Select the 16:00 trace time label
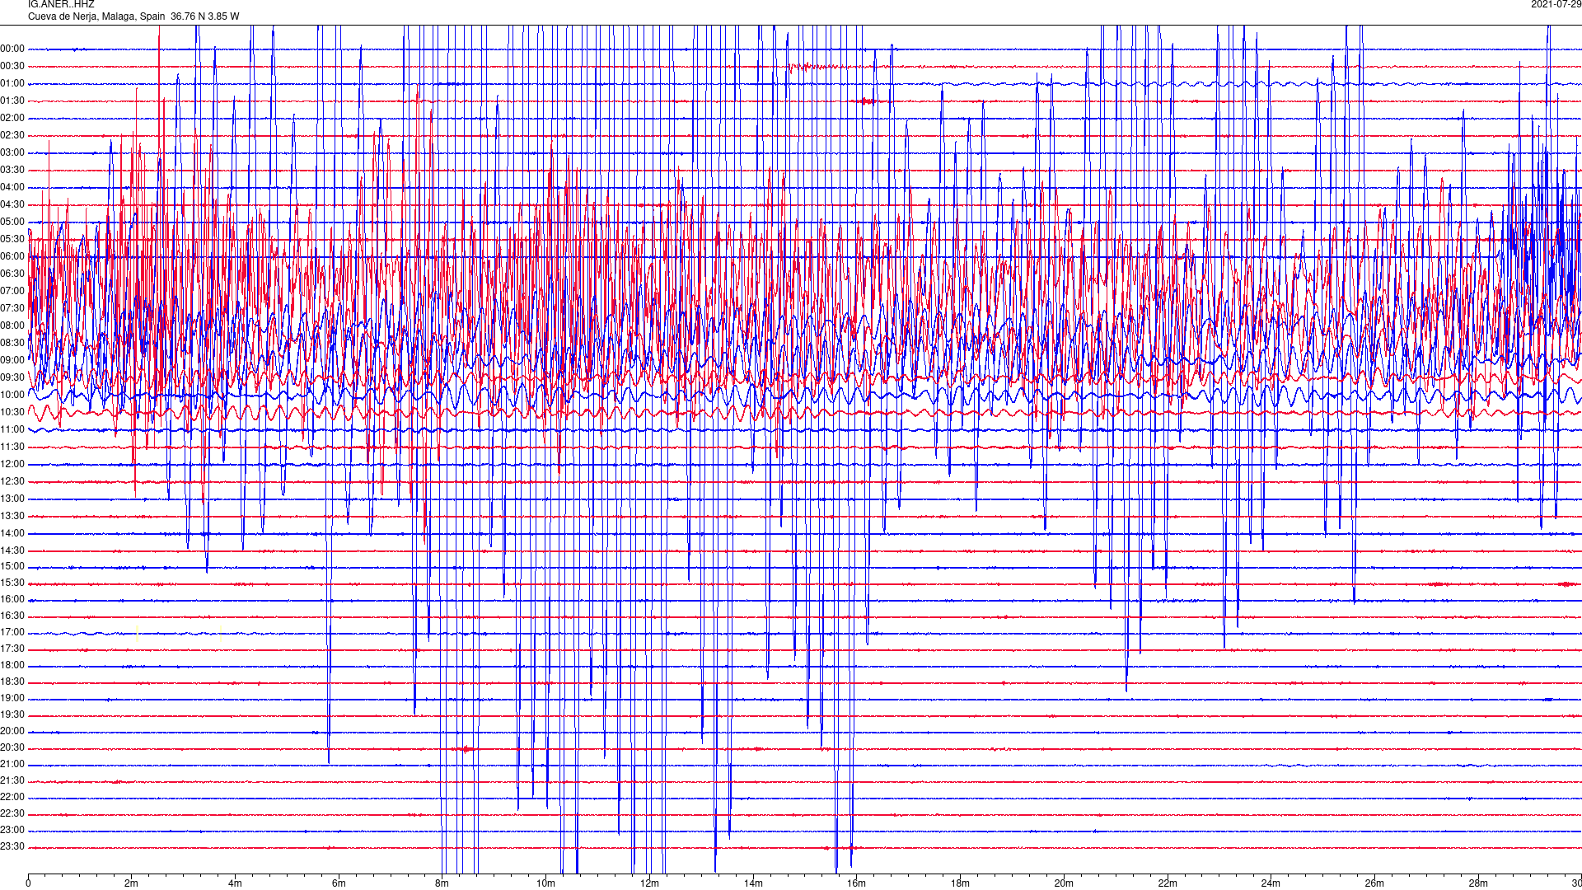The width and height of the screenshot is (1582, 890). [x=12, y=600]
